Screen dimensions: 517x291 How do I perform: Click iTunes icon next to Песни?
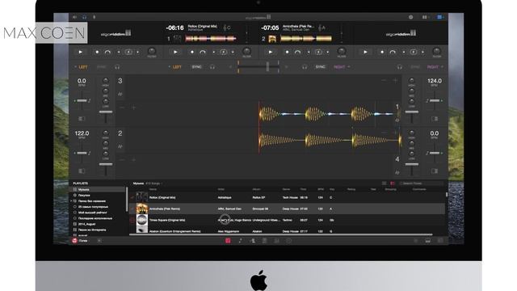point(74,241)
